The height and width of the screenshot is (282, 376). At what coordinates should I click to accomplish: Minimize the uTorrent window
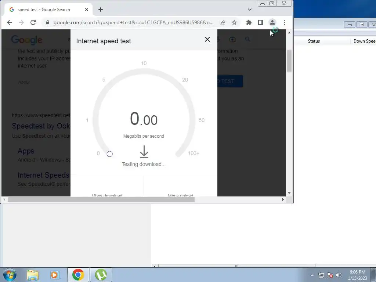[350, 25]
